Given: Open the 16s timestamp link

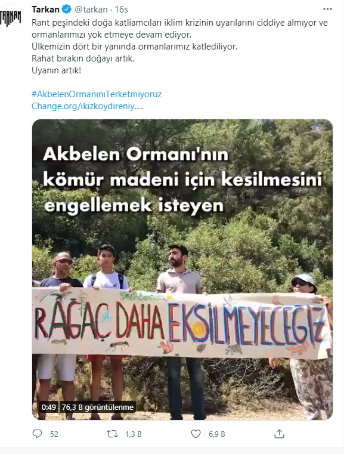Looking at the screenshot, I should click(x=121, y=10).
